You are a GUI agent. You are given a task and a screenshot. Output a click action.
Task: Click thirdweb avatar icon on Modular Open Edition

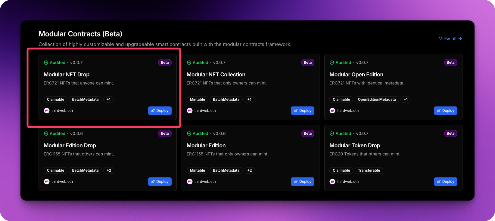(332, 111)
